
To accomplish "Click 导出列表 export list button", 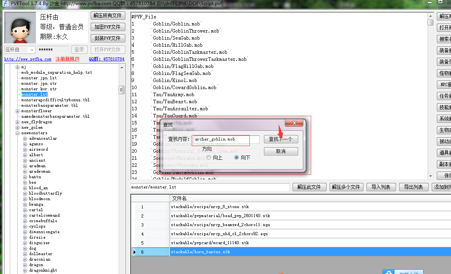I will (414, 187).
